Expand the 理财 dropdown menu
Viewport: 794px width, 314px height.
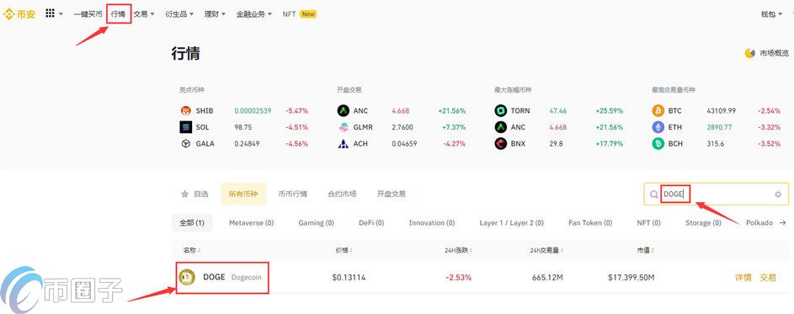(x=215, y=14)
